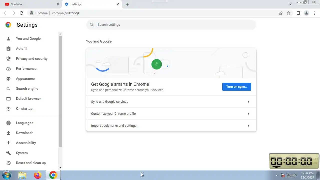Screen dimensions: 320x180
Task: Reload the page with the refresh icon
Action: [21, 13]
